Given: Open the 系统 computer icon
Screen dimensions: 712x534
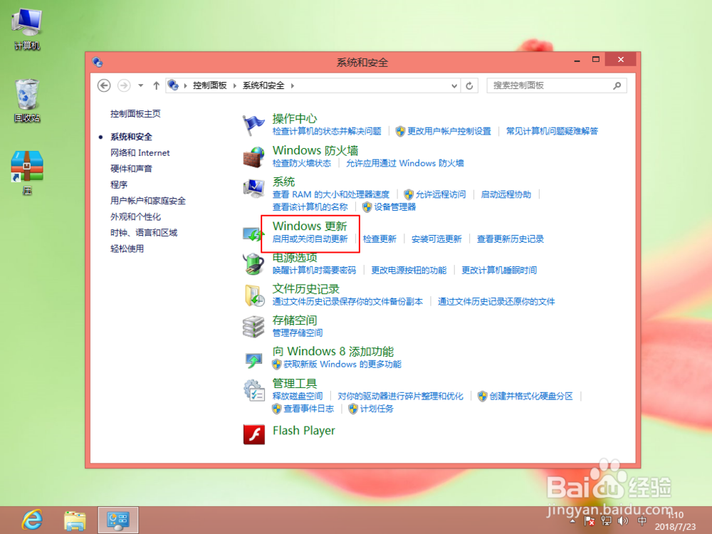Looking at the screenshot, I should tap(253, 188).
